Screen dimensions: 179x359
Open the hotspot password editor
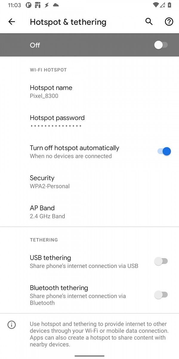click(x=89, y=121)
